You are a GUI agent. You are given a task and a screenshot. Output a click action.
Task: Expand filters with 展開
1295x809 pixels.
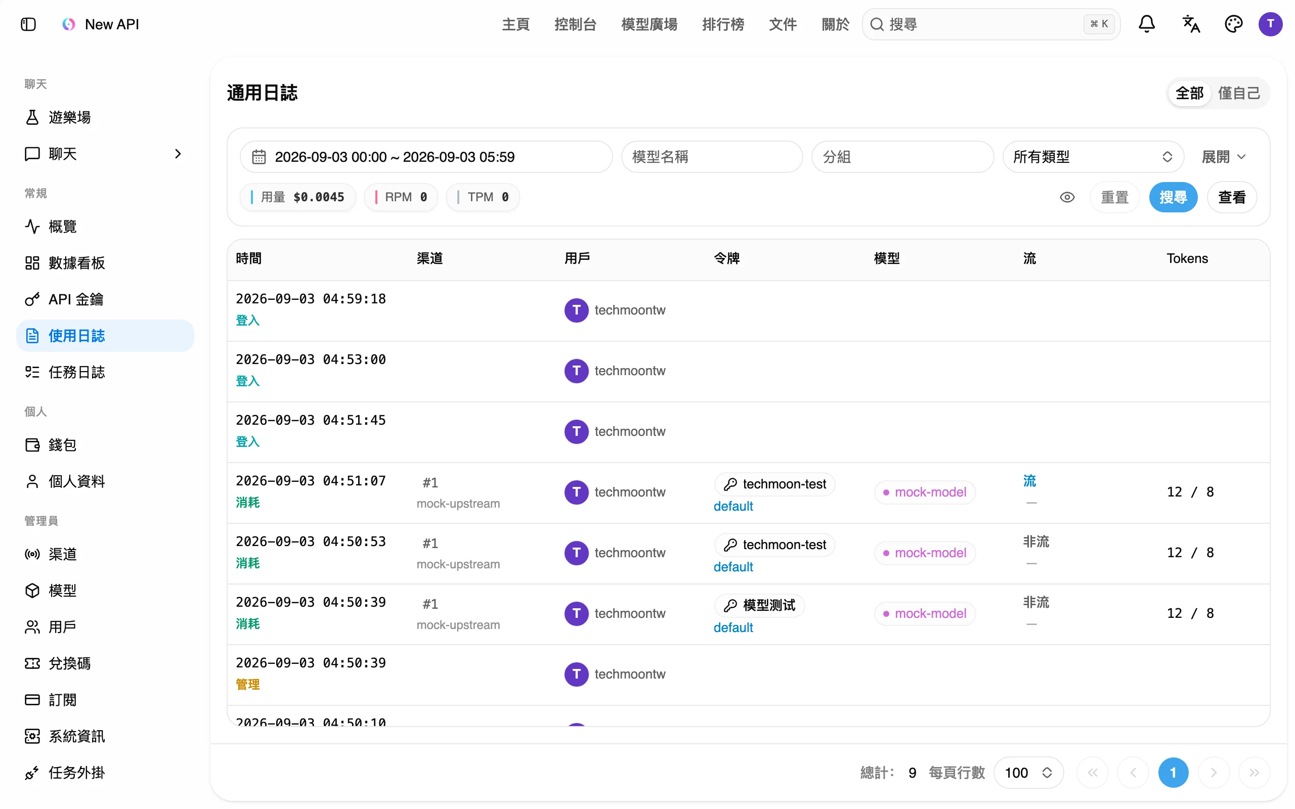point(1223,157)
